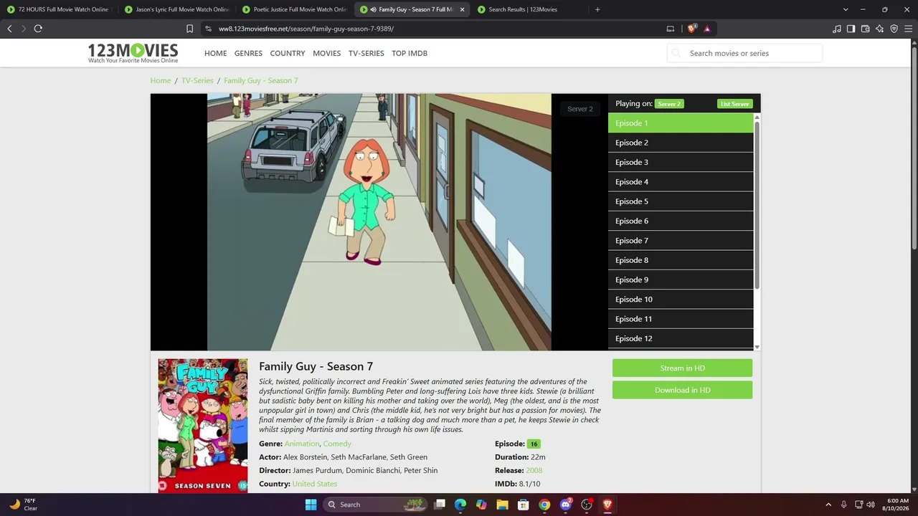
Task: Open the Comedy genre link
Action: pos(337,444)
